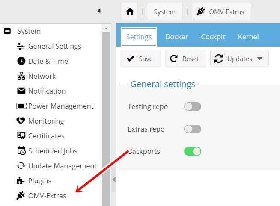
Task: Select the Network topology icon
Action: [x=21, y=76]
